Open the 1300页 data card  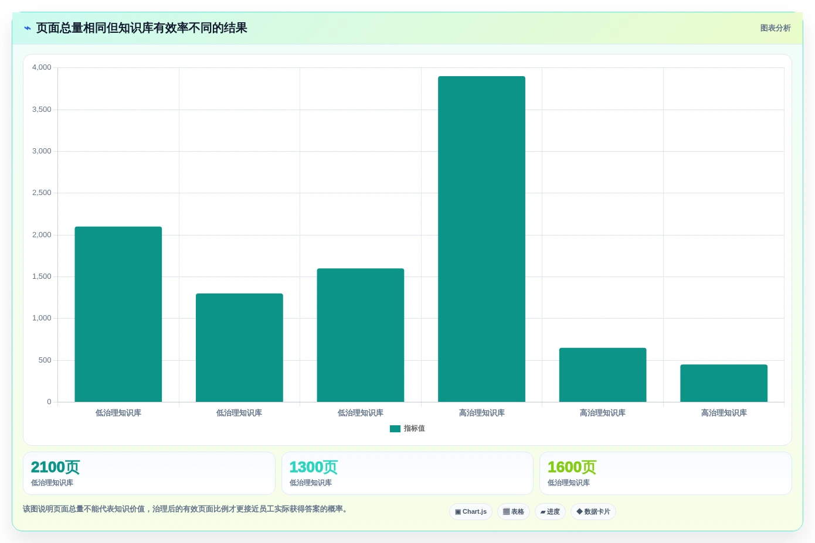point(407,473)
